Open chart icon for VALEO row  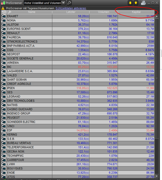(4, 75)
